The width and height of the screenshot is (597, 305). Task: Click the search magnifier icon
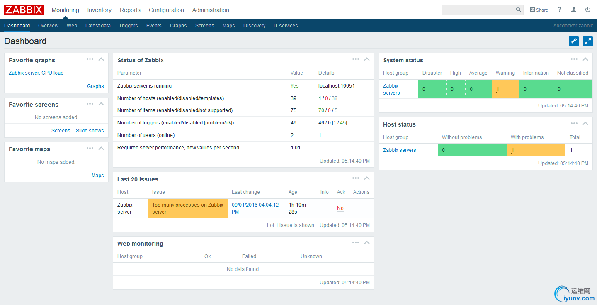pos(518,10)
